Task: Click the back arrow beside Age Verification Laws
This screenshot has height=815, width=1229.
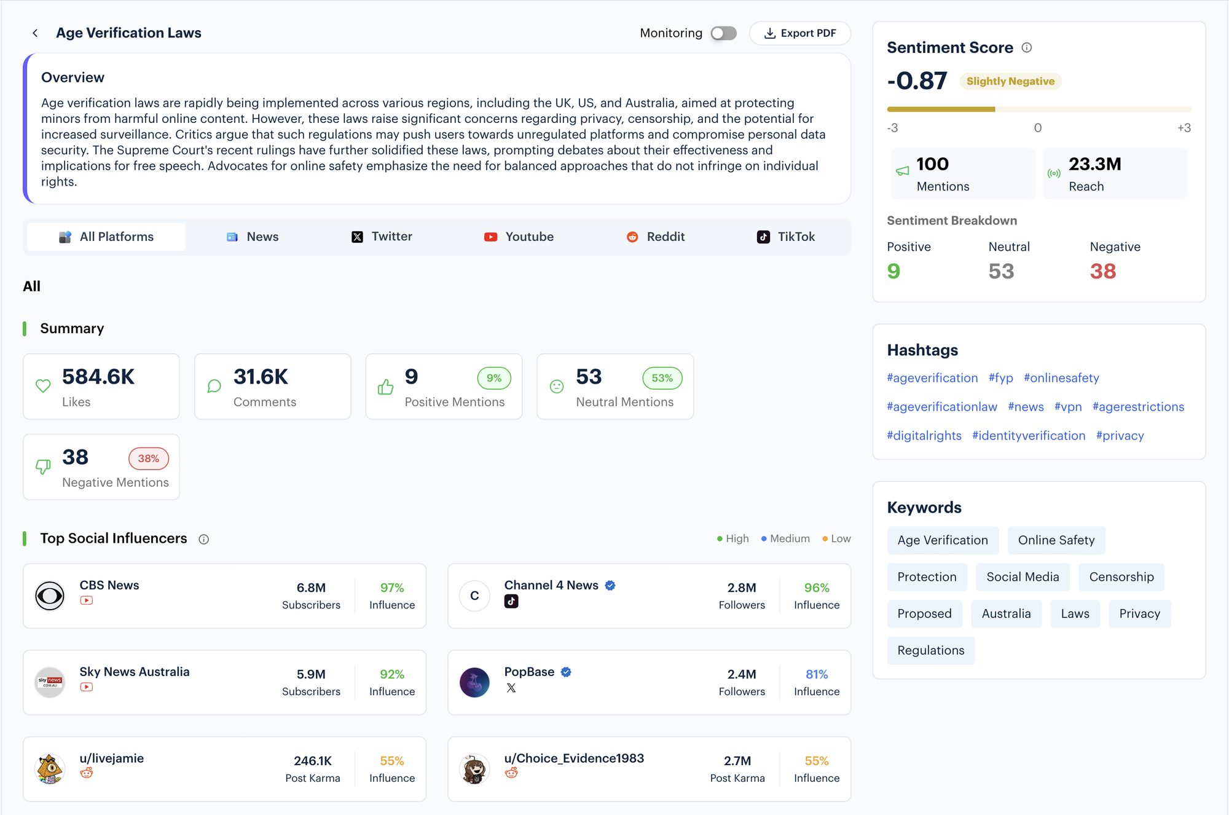Action: 35,33
